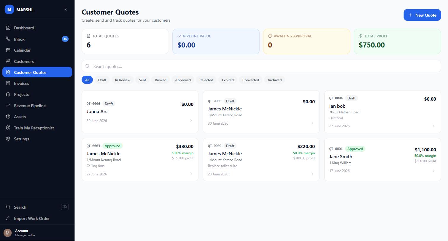Screen dimensions: 448x241
Task: Focus the Search quotes input field
Action: click(x=261, y=66)
